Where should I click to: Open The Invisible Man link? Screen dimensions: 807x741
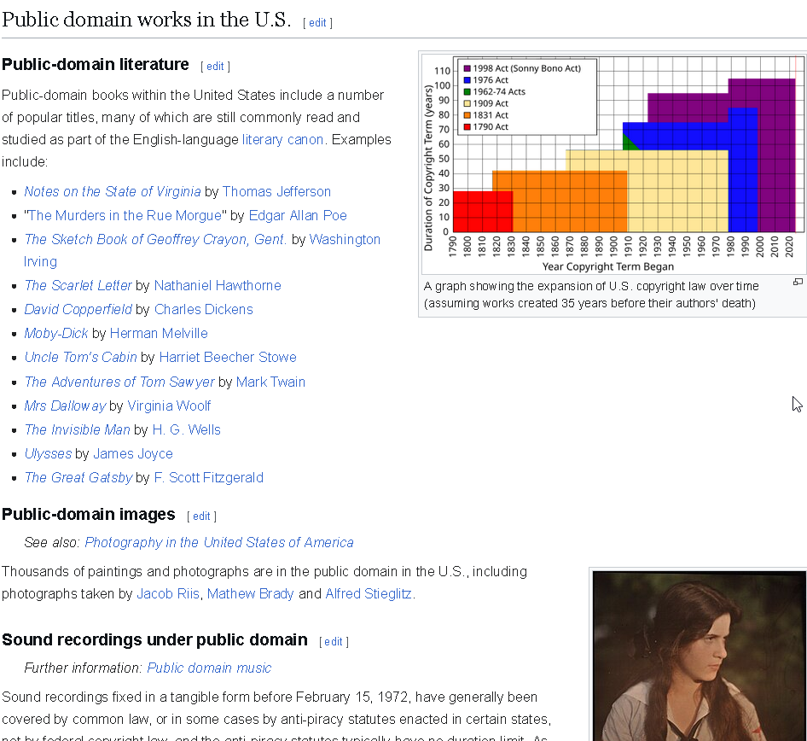[77, 430]
